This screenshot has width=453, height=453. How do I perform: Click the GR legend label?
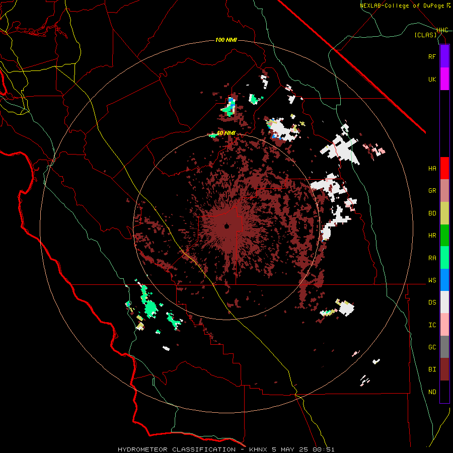[x=432, y=191]
